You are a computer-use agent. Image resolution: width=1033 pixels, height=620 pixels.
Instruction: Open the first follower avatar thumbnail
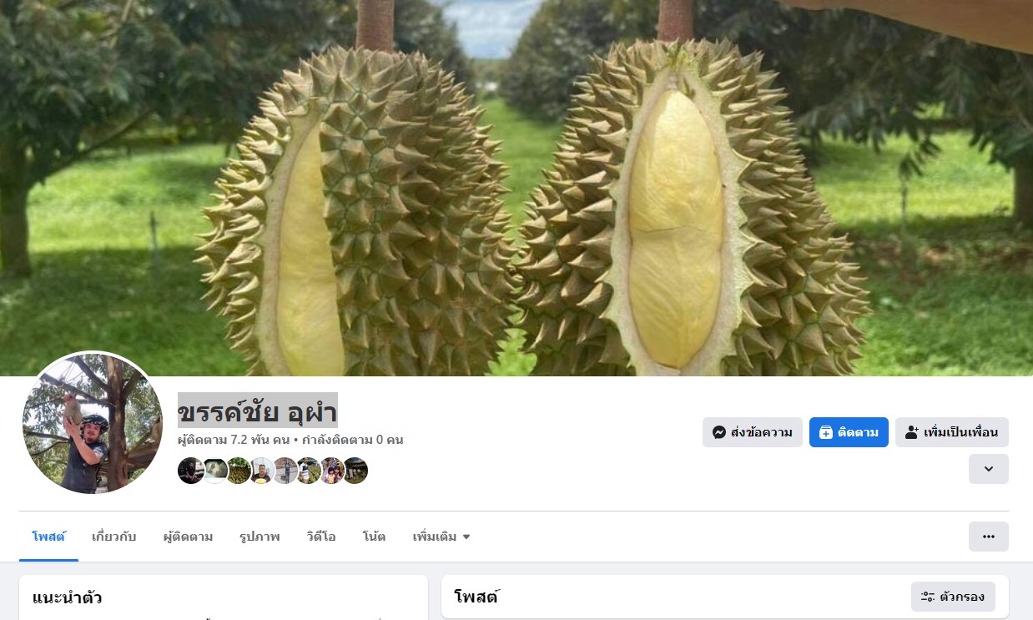click(x=190, y=471)
